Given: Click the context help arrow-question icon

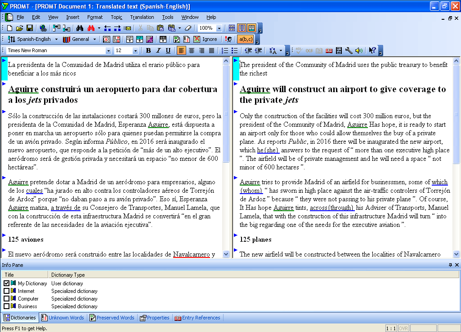Looking at the screenshot, I should tap(372, 50).
